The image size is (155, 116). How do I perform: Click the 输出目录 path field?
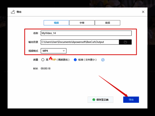click(x=80, y=42)
